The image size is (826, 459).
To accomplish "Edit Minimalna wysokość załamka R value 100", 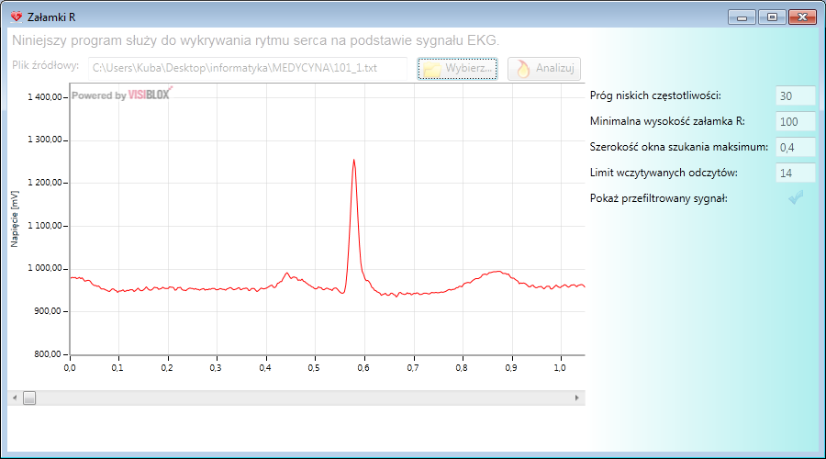I will tap(796, 122).
